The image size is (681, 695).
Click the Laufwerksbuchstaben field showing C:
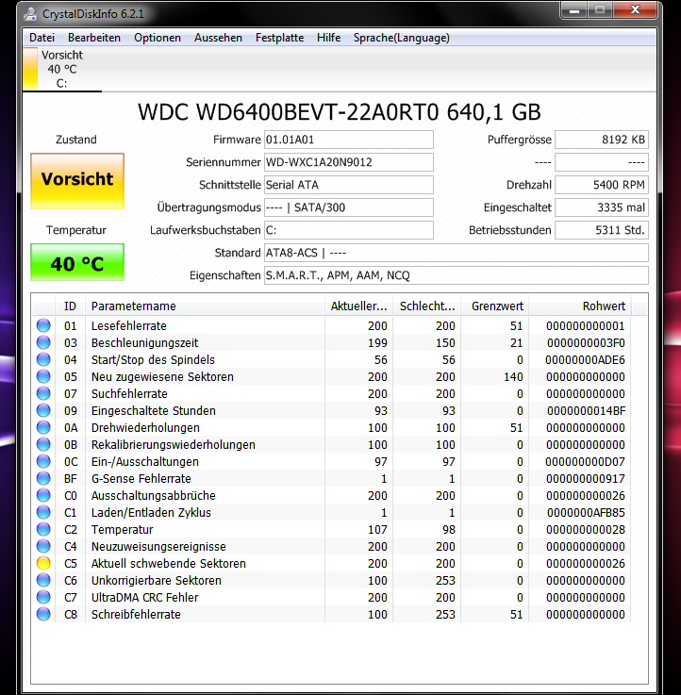click(348, 230)
